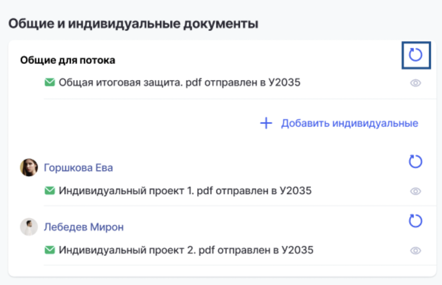Image resolution: width=442 pixels, height=285 pixels.
Task: Click Горшкова Ева's avatar photo
Action: [x=29, y=167]
